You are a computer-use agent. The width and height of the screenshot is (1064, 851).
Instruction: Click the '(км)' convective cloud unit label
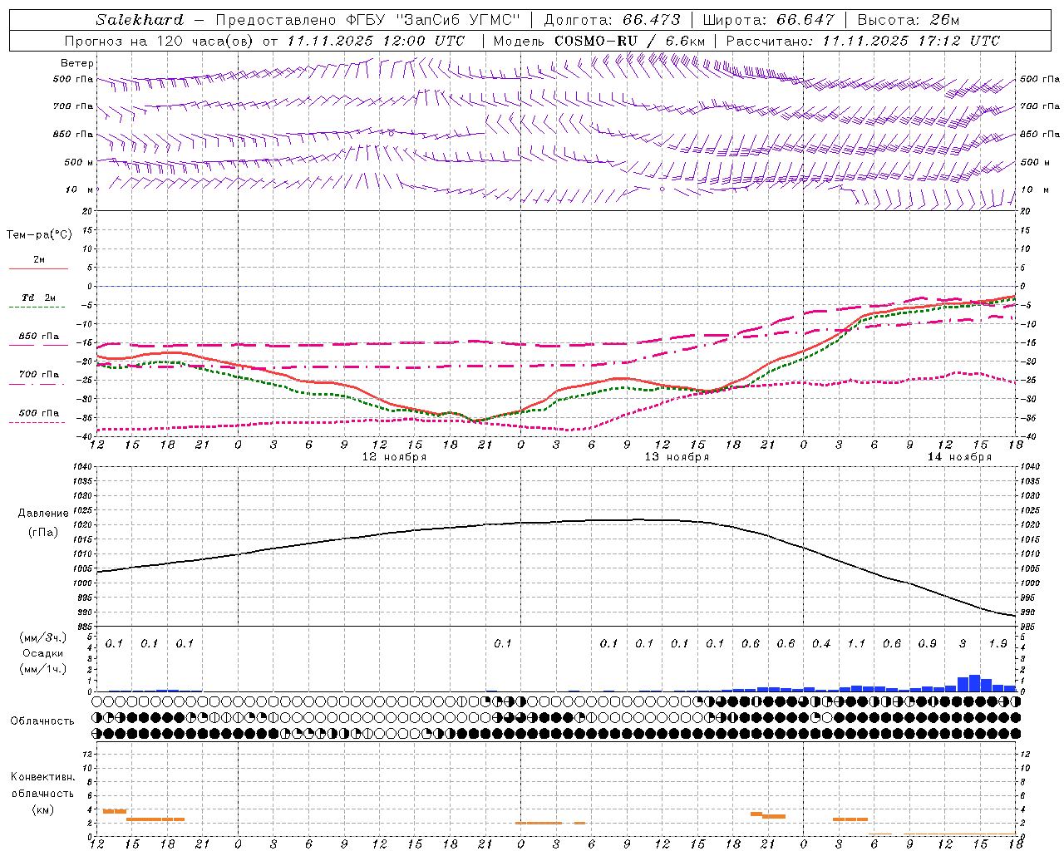(43, 809)
